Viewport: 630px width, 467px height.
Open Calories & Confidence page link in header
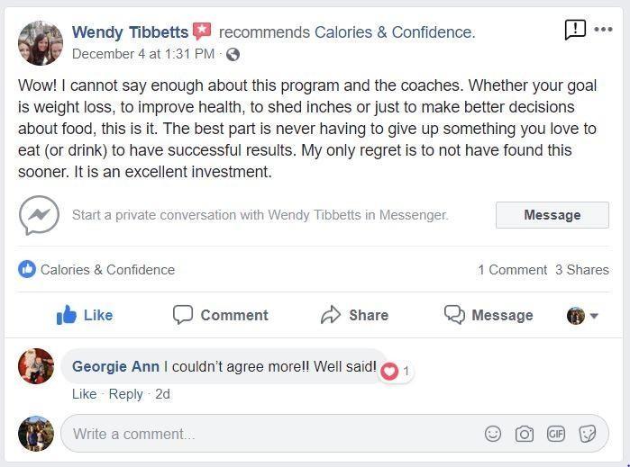coord(393,32)
